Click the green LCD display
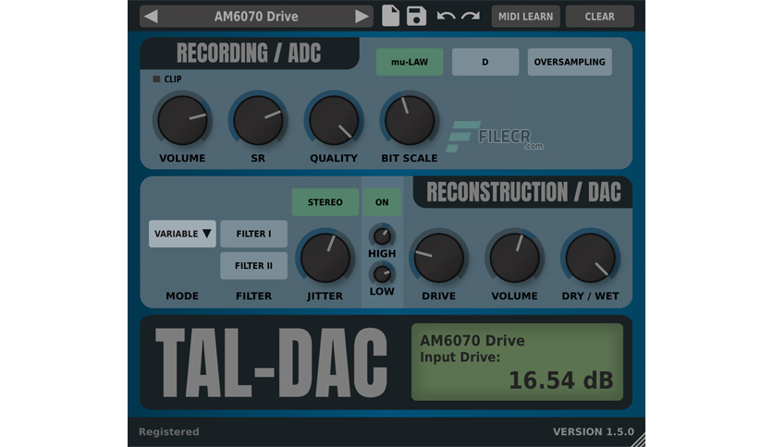 [x=517, y=362]
